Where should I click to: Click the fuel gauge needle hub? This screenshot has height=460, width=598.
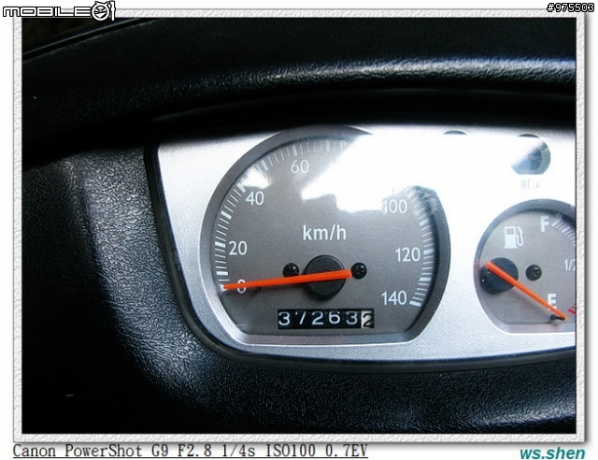(x=499, y=275)
